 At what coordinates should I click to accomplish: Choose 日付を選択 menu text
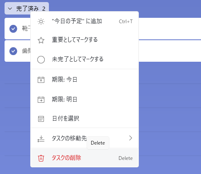(x=66, y=118)
